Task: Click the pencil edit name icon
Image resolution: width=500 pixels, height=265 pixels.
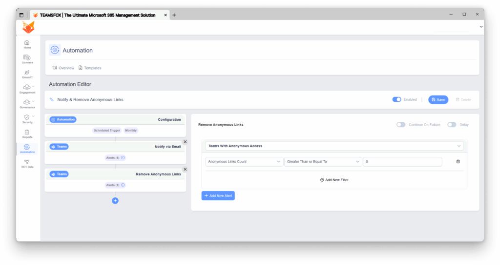Action: (x=52, y=99)
